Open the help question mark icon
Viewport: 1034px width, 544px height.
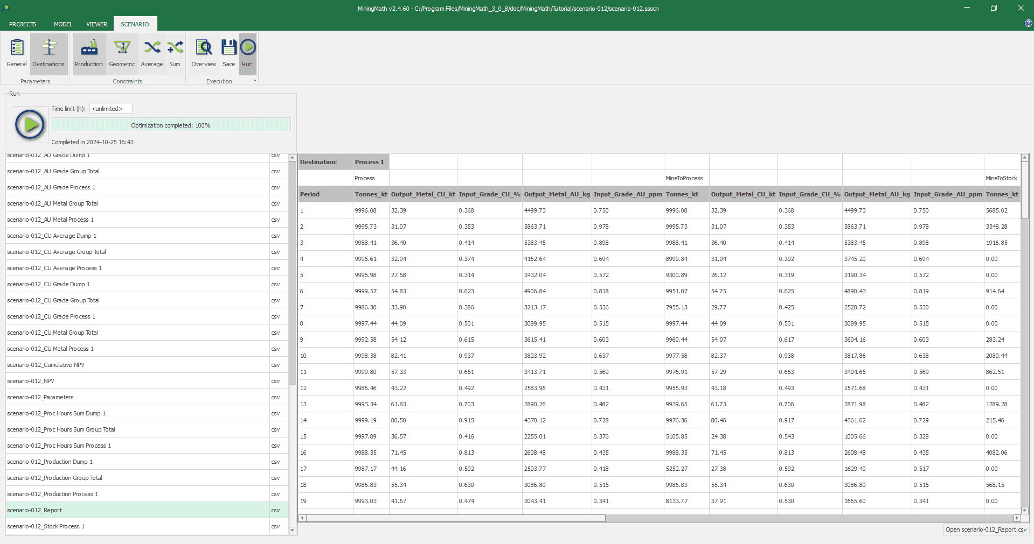click(x=1028, y=23)
